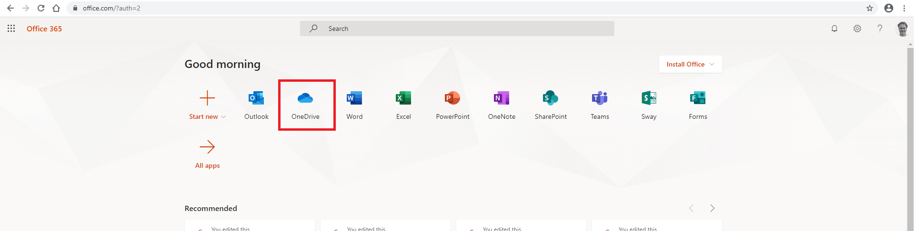Open the Chrome profile icon

889,8
